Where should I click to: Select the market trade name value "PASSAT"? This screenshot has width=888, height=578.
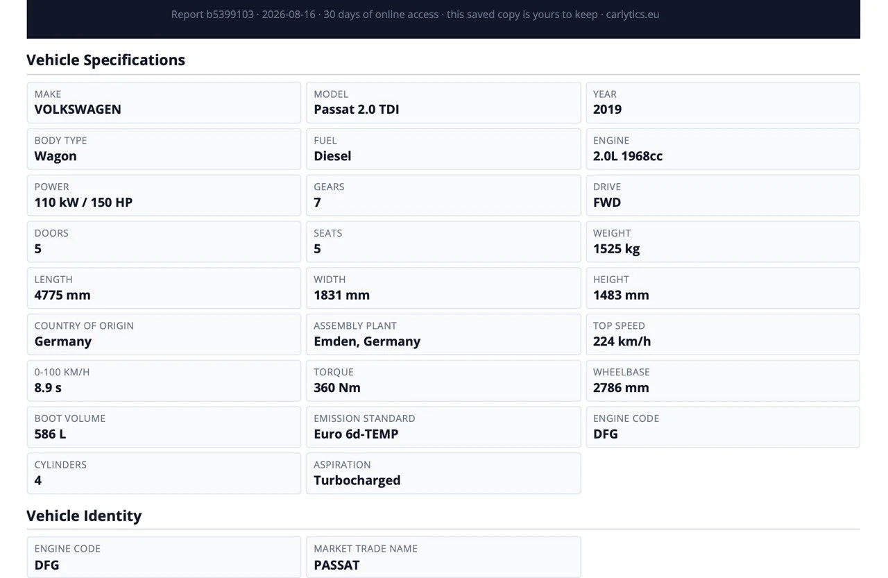click(336, 565)
